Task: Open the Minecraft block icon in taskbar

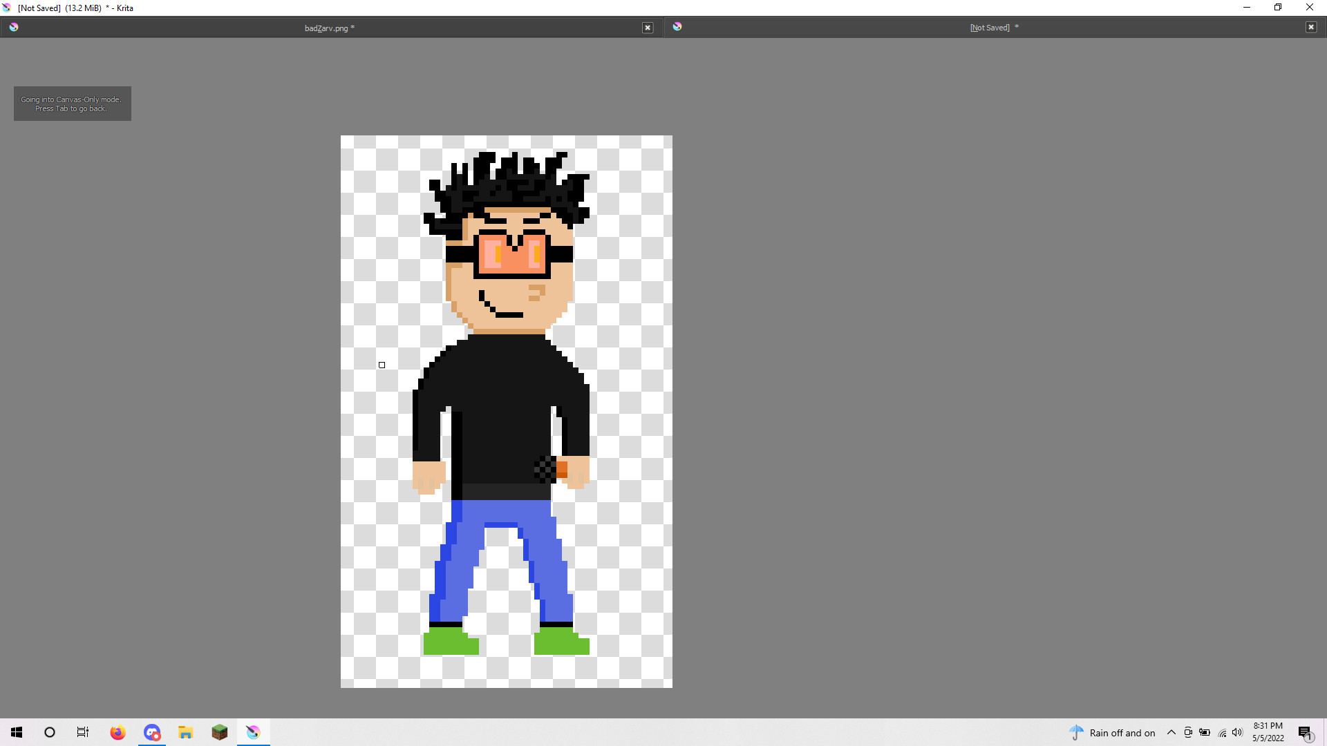Action: [x=219, y=732]
